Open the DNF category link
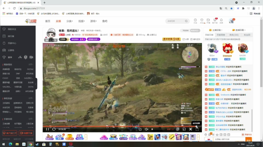Screen dimensions: 263x147 [x=18, y=73]
